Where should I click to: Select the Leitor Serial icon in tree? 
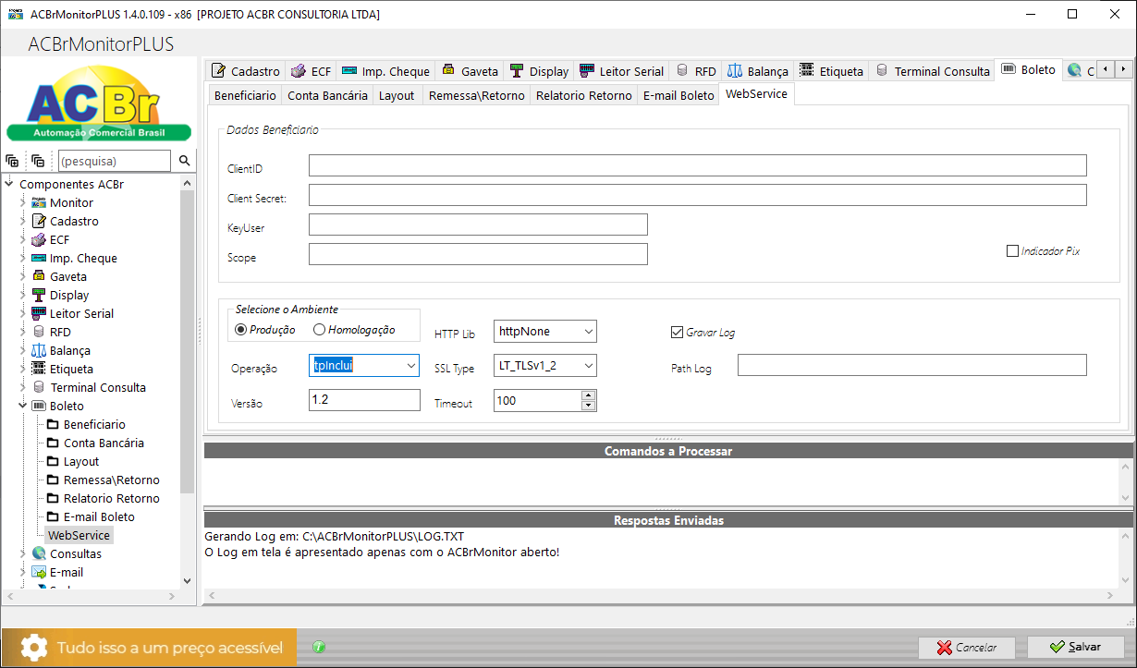(x=39, y=313)
